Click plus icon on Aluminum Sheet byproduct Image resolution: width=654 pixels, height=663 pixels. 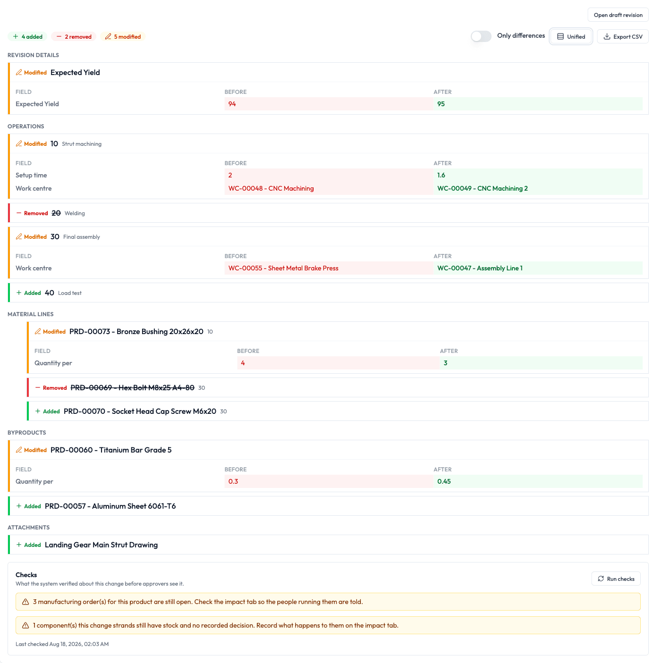[19, 506]
